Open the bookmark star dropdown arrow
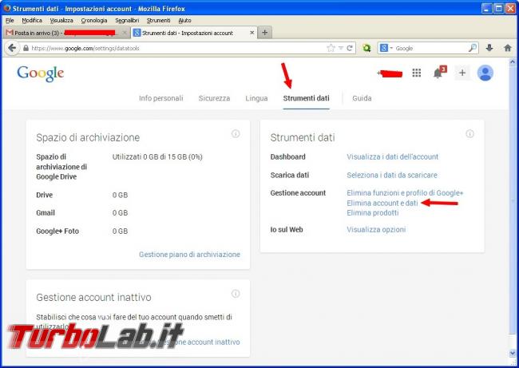Viewport: 519px width, 368px height. click(341, 49)
